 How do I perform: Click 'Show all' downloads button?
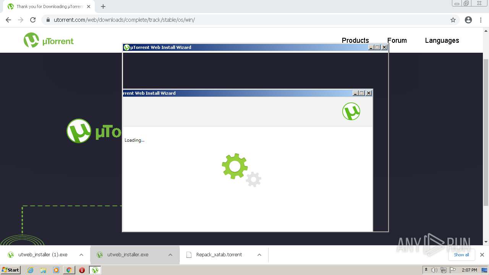[461, 255]
